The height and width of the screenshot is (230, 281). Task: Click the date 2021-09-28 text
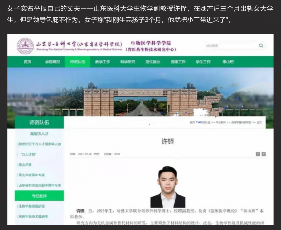click(85, 154)
